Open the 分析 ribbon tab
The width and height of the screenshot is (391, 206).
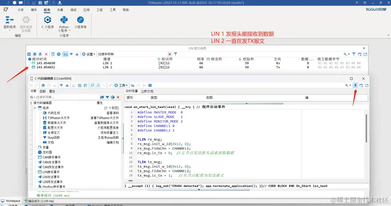pos(21,10)
